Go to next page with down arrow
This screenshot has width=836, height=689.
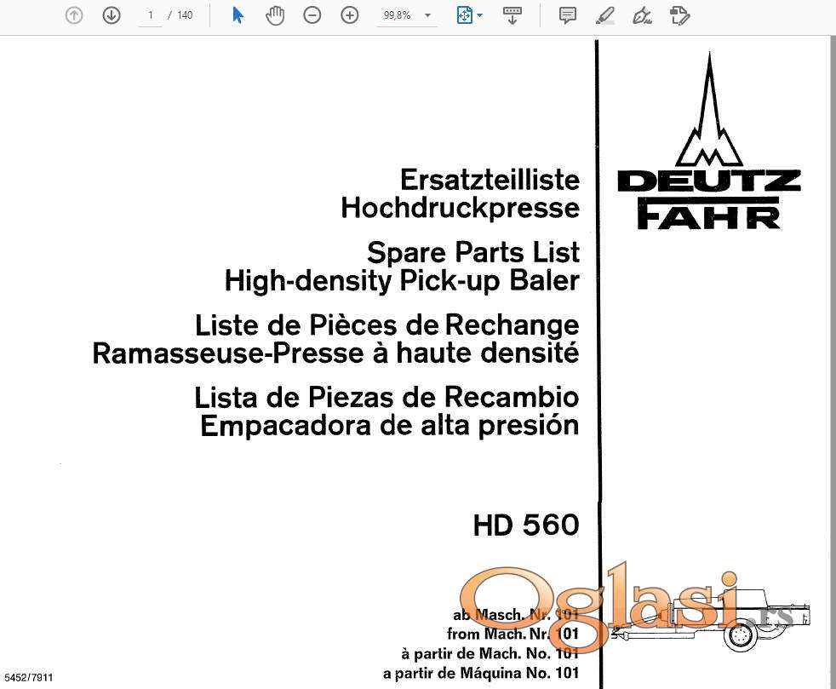tap(112, 15)
